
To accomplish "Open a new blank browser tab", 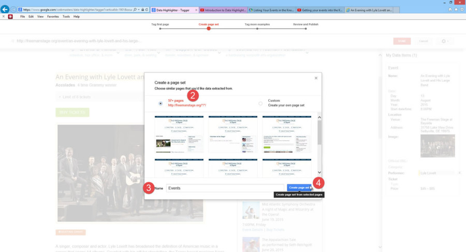I will click(396, 10).
